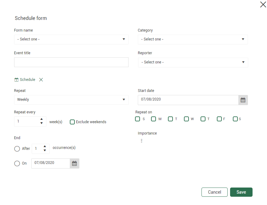This screenshot has height=205, width=267.
Task: Open the End On date calendar picker
Action: pyautogui.click(x=74, y=163)
